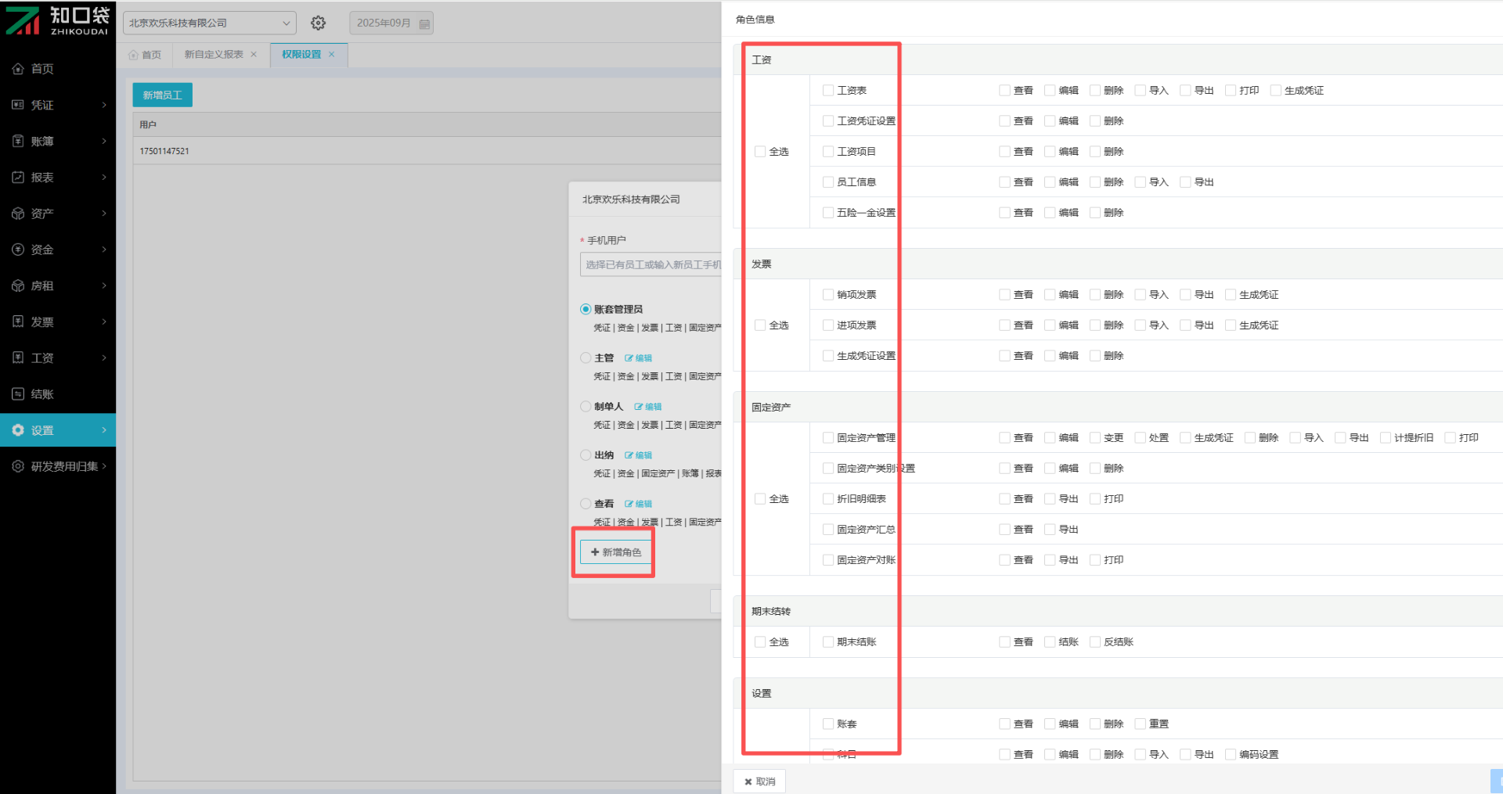Switch to the 新自定义报表 tab
Screen dimensions: 1503x794
click(214, 55)
